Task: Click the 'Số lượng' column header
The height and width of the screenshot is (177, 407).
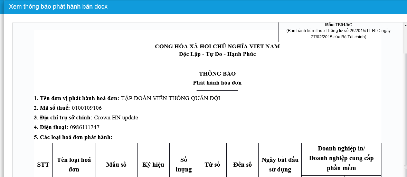Action: (183, 165)
